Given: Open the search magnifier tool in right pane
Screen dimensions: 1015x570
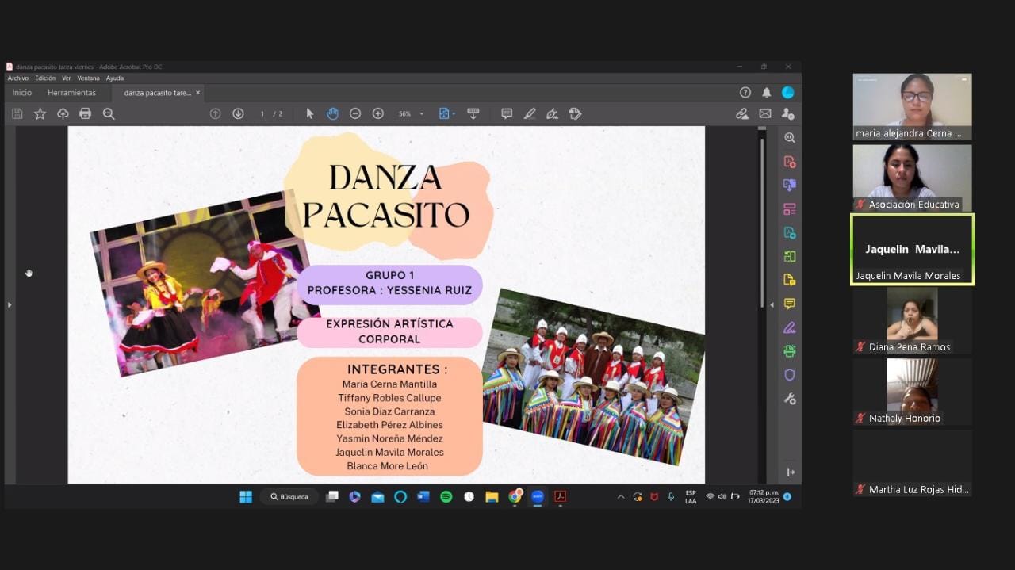Looking at the screenshot, I should point(789,138).
